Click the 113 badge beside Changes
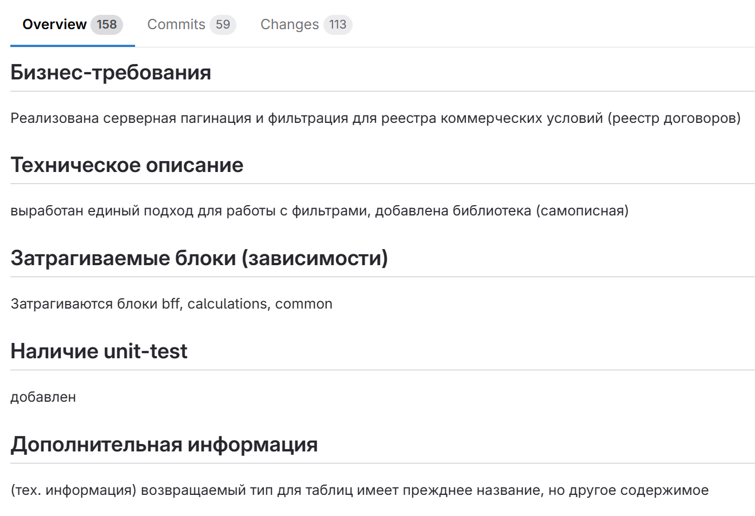755x516 pixels. pos(337,24)
